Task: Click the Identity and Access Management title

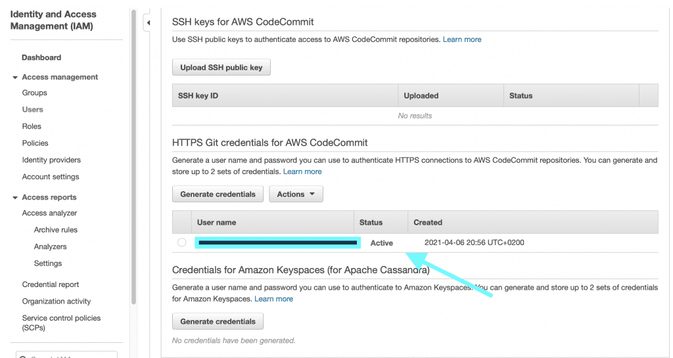Action: 53,20
